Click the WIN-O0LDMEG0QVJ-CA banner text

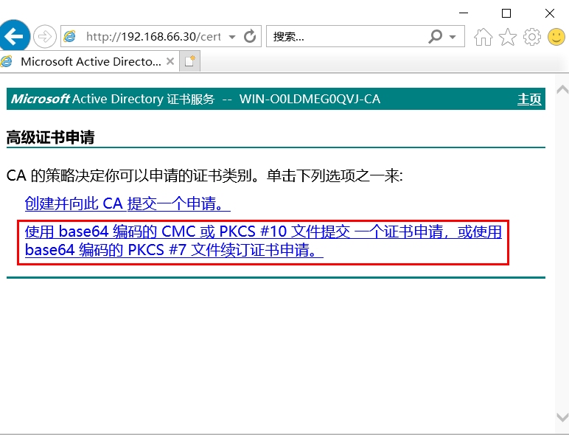tap(310, 99)
